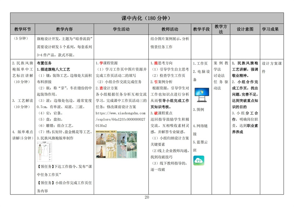This screenshot has width=294, height=207.
Task: Click '2. 查设计方案' in student activities
Action: click(107, 88)
